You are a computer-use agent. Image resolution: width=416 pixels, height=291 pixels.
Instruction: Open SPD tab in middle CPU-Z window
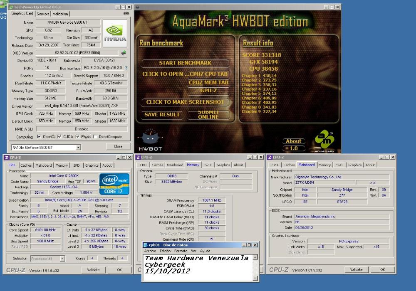[x=208, y=165]
